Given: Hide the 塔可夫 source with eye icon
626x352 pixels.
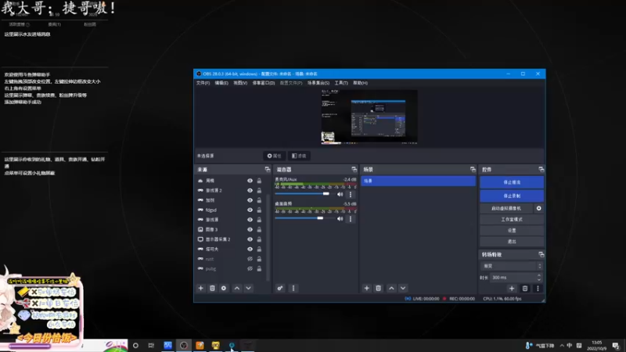Looking at the screenshot, I should point(250,249).
